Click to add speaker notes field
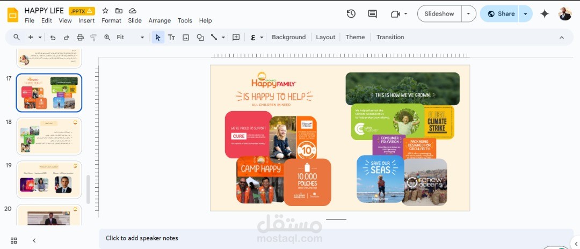 [336, 238]
